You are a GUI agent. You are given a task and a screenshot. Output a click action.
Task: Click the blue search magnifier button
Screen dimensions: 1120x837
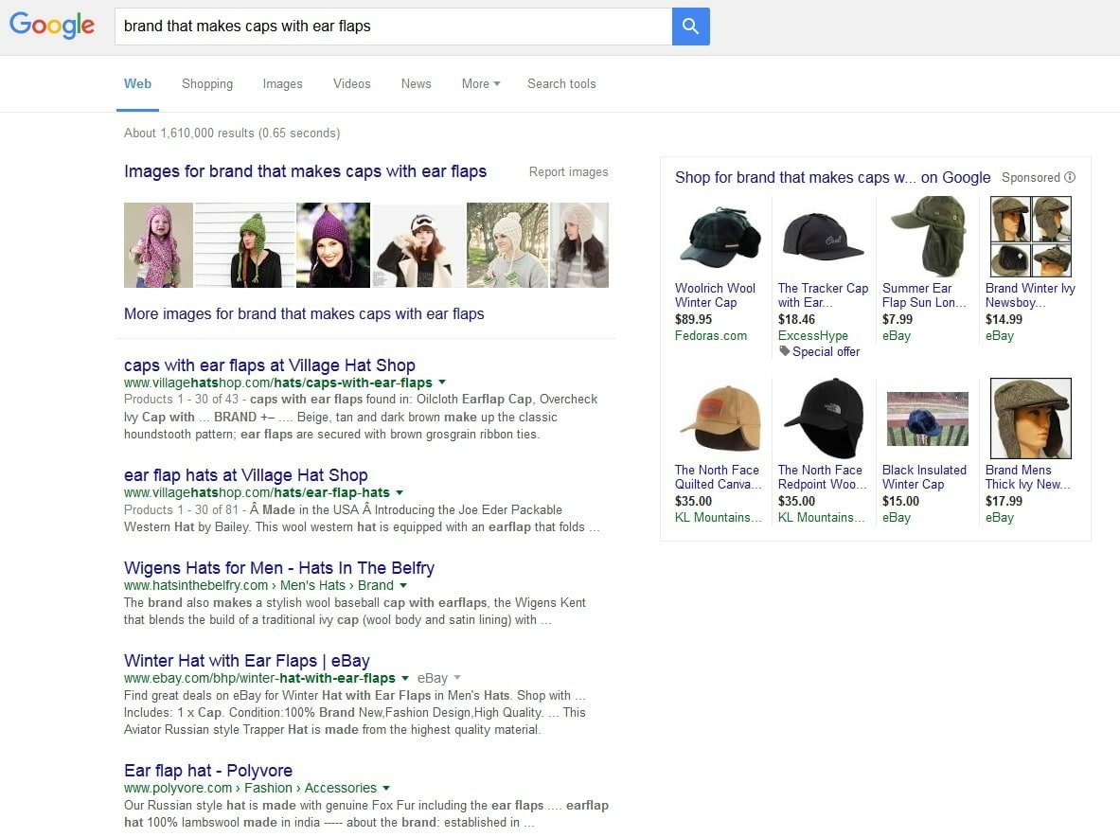click(x=691, y=27)
